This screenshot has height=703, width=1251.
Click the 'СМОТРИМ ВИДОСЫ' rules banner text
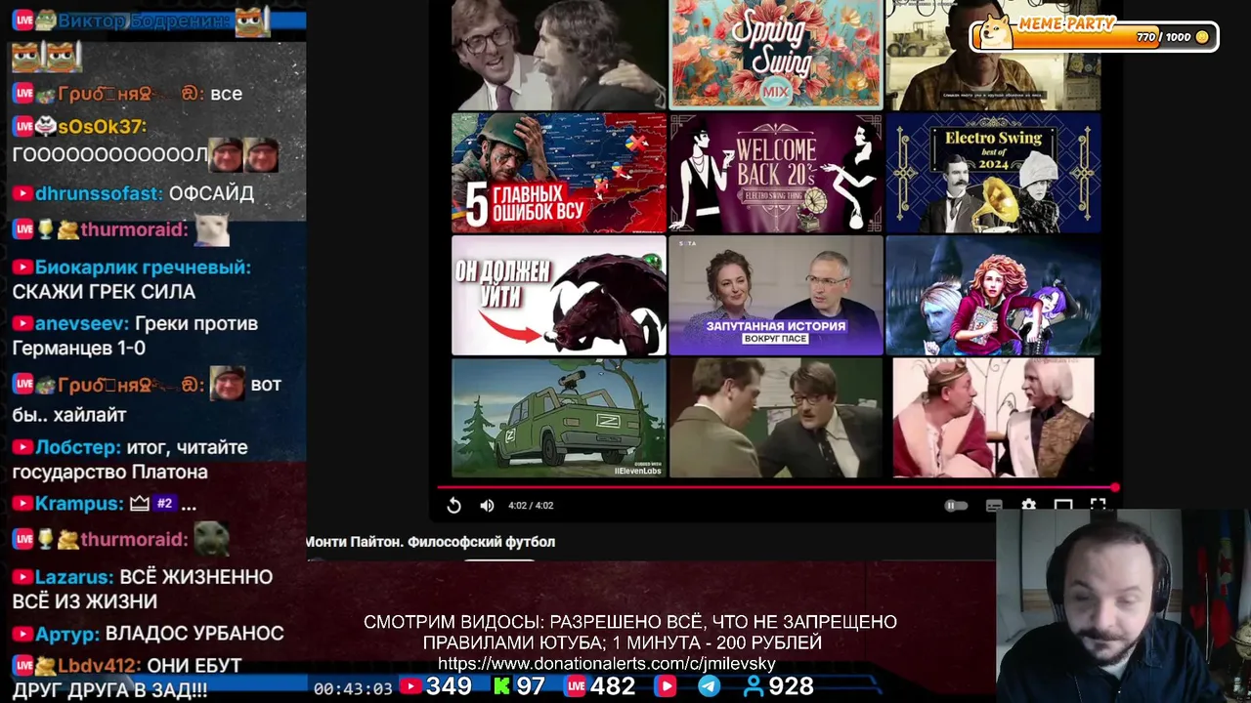(630, 632)
